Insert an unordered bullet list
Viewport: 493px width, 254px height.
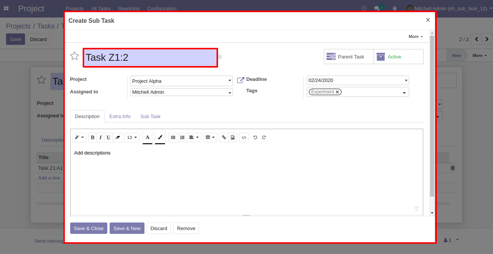(173, 137)
